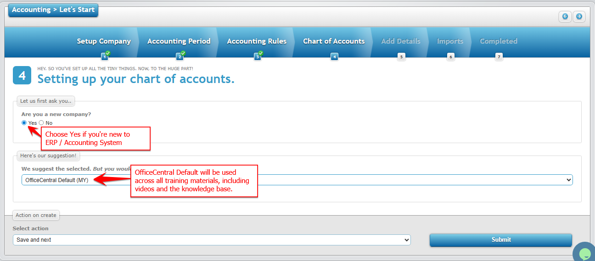Click the Accounting > Let's Start breadcrumb
The height and width of the screenshot is (261, 595).
click(53, 10)
